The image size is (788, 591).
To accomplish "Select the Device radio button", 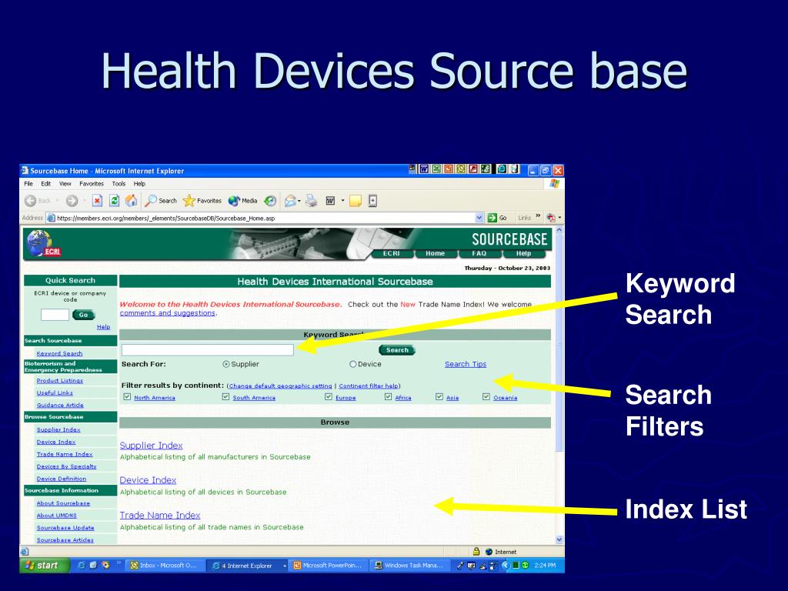I will tap(352, 364).
